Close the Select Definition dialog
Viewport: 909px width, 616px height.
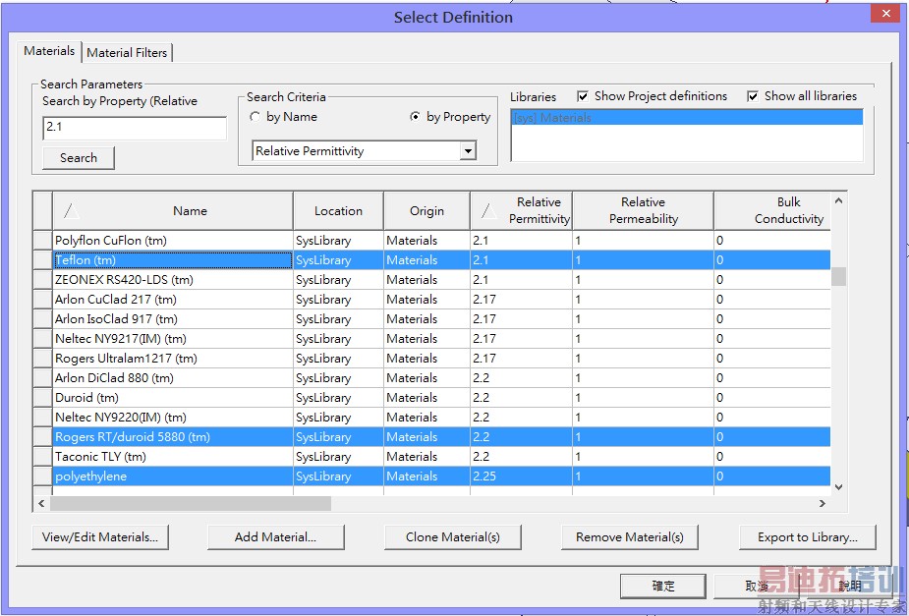coord(886,14)
